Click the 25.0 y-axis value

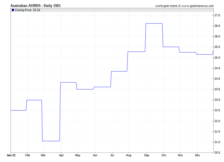(x=217, y=58)
